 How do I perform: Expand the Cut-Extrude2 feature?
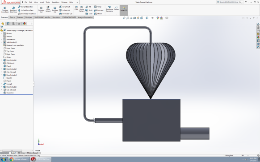click(1, 72)
